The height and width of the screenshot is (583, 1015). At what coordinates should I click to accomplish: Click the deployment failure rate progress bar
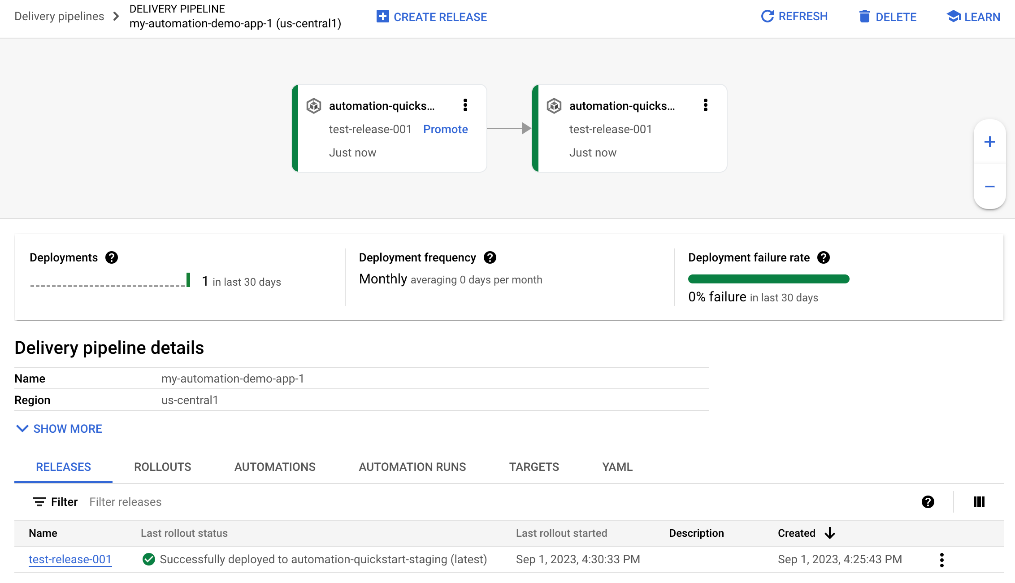click(769, 279)
